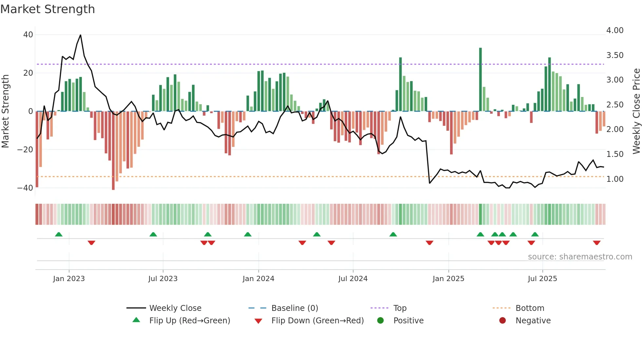
Task: Click the Flip Up green triangle legend icon
Action: point(136,320)
